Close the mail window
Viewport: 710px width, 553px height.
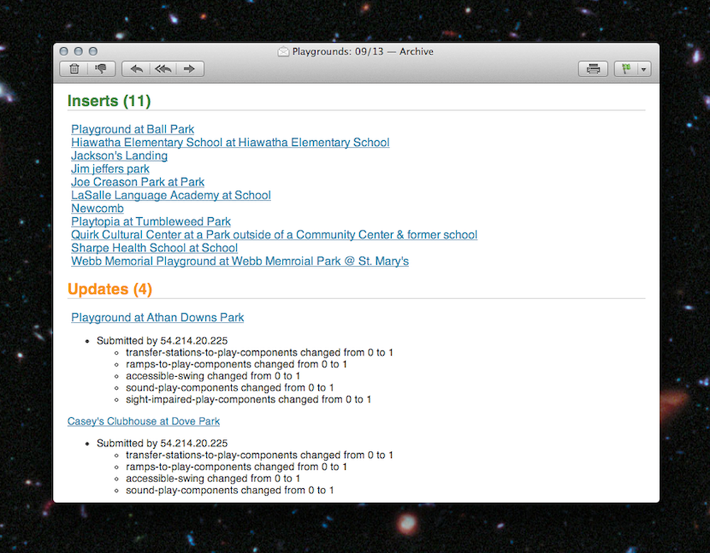[x=64, y=51]
